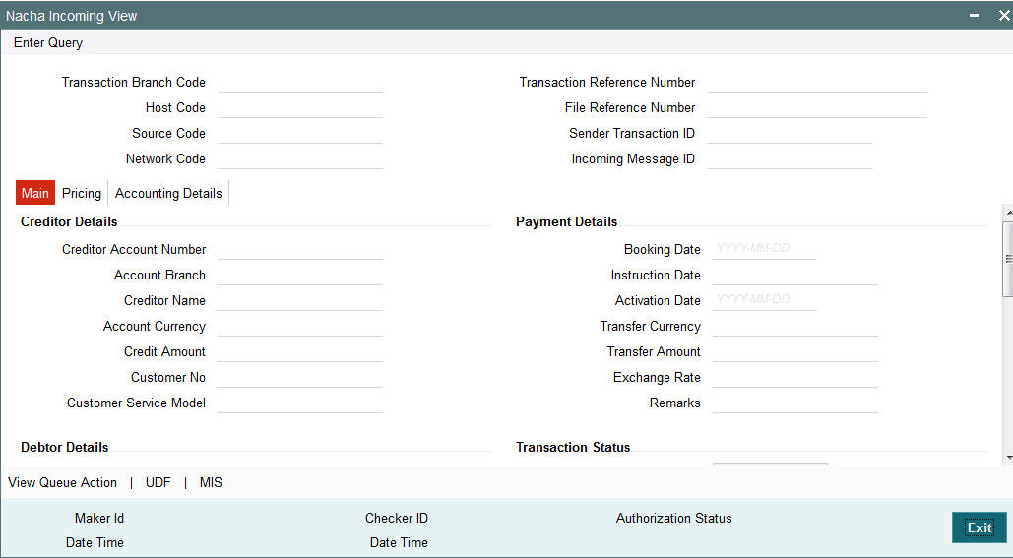Click the scrollbar up arrow
Image resolution: width=1013 pixels, height=558 pixels.
[1008, 212]
